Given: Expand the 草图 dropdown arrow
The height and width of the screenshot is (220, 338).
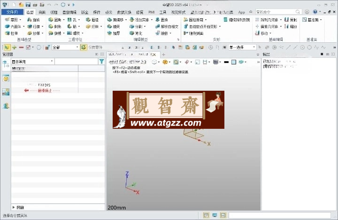Looking at the screenshot, I should click(21, 20).
